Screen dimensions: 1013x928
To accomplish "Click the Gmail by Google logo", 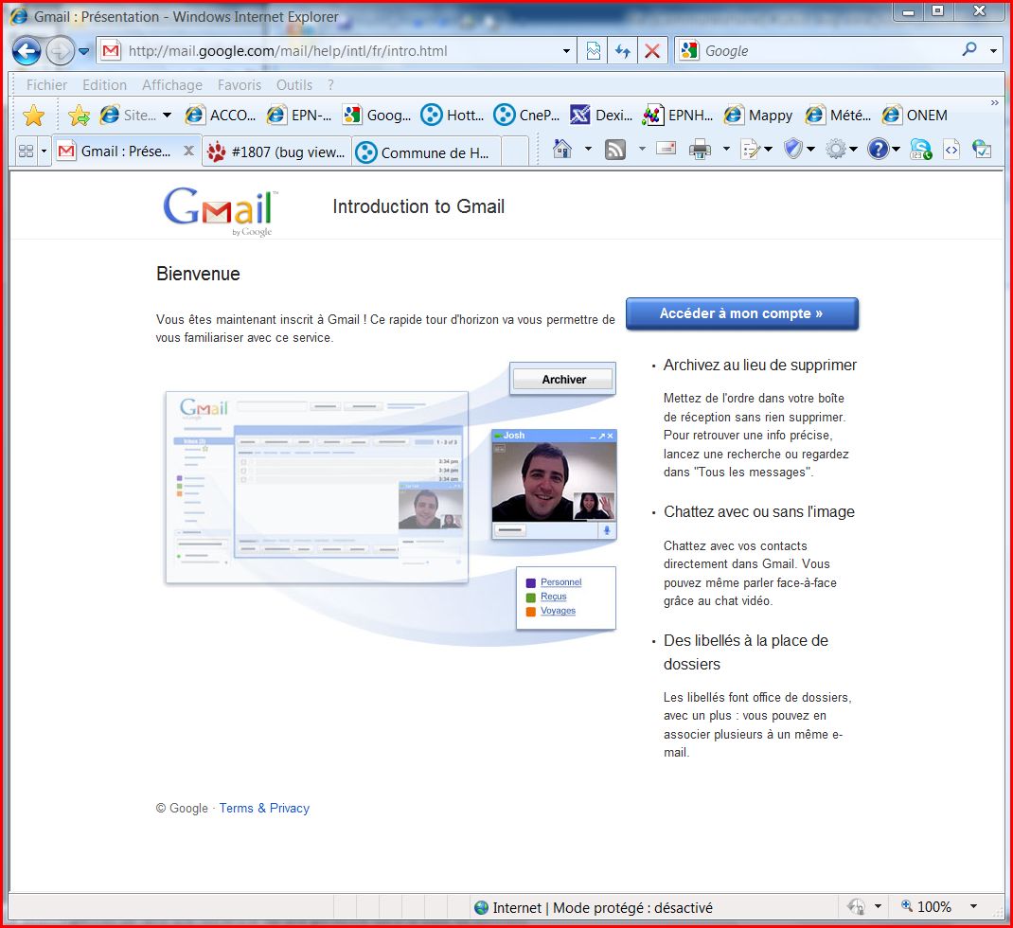I will (x=221, y=211).
